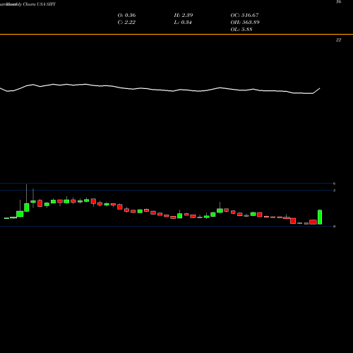This screenshot has height=353, width=353.
Task: Select the high value 'H: 2.39'
Action: tap(184, 16)
